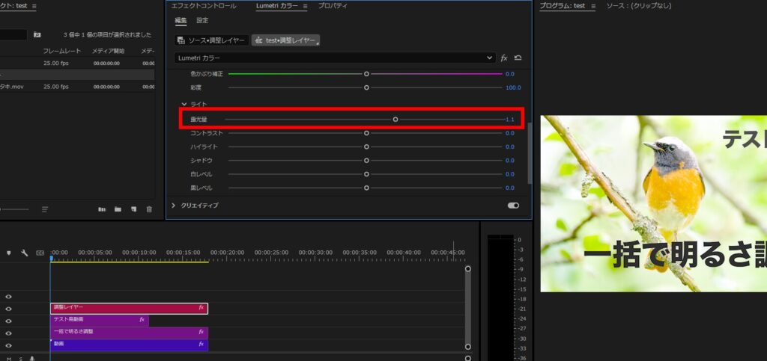Open the Lumetri カラー panel menu icon

[x=305, y=6]
